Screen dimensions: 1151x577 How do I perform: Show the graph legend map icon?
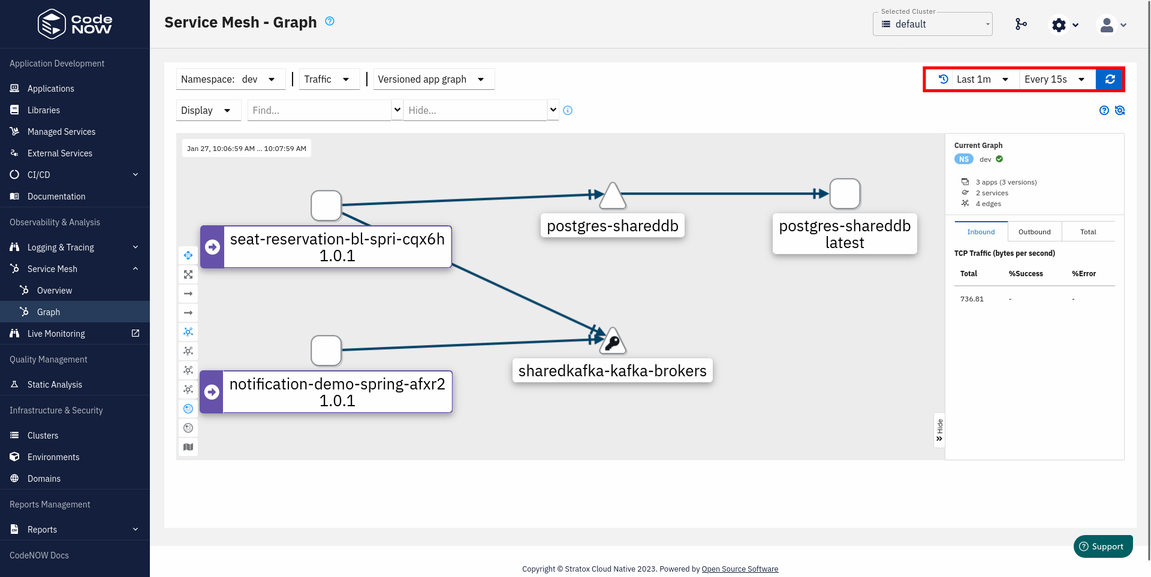[x=188, y=447]
